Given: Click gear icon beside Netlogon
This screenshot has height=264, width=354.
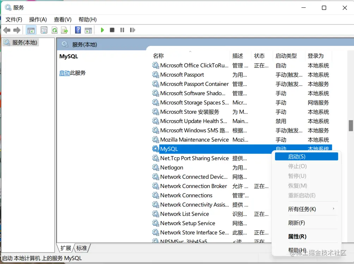Looking at the screenshot, I should click(x=155, y=168).
